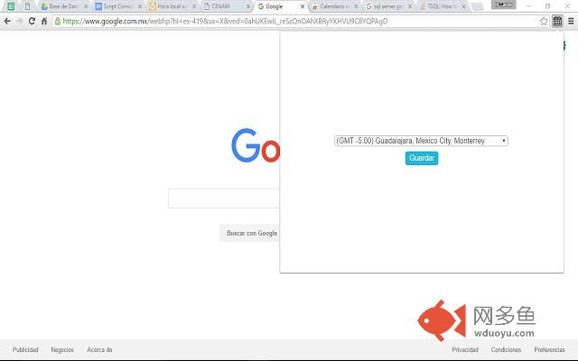Click the browser back arrow
The height and width of the screenshot is (361, 578).
7,21
